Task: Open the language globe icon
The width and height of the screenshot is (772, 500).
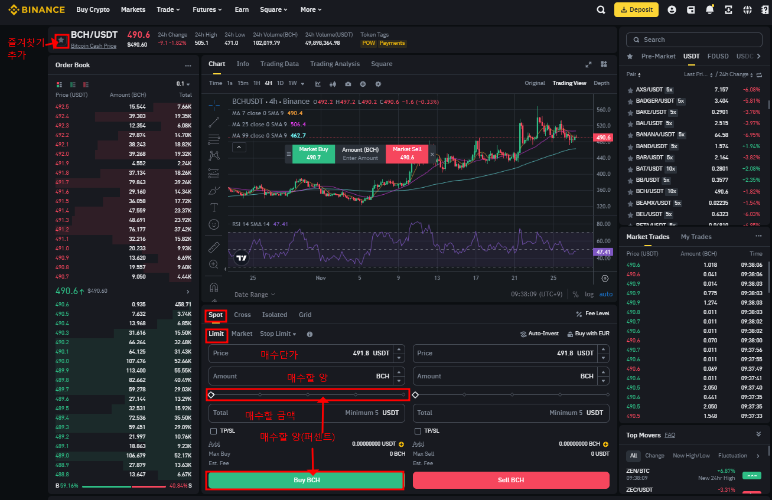Action: click(x=747, y=9)
